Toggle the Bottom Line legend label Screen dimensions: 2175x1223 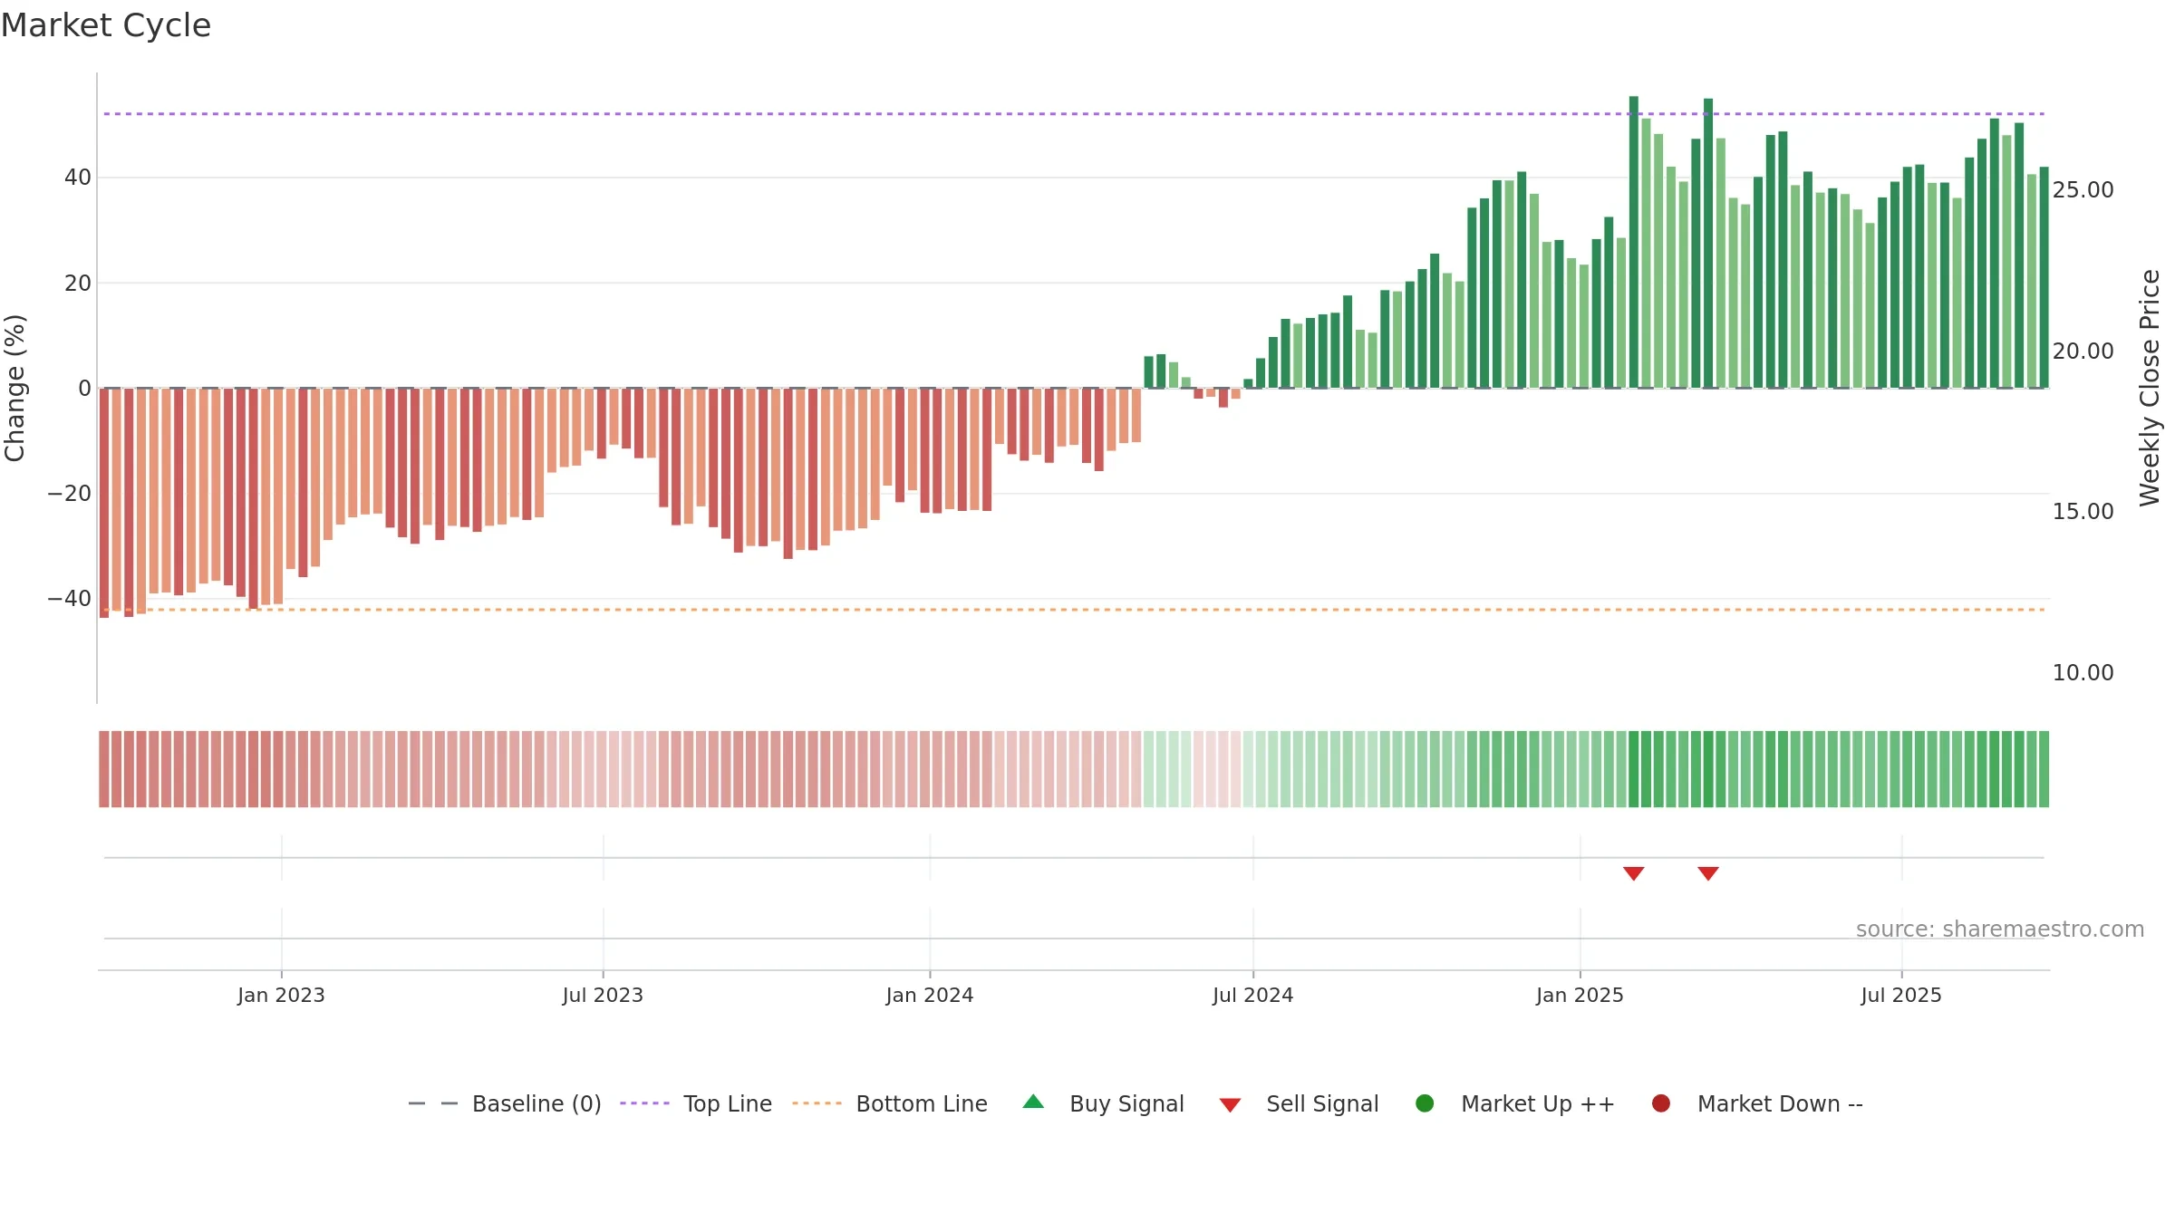point(922,1103)
